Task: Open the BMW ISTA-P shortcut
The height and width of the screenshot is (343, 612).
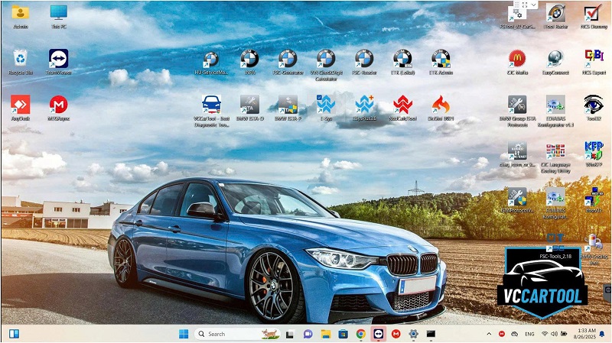Action: click(288, 108)
